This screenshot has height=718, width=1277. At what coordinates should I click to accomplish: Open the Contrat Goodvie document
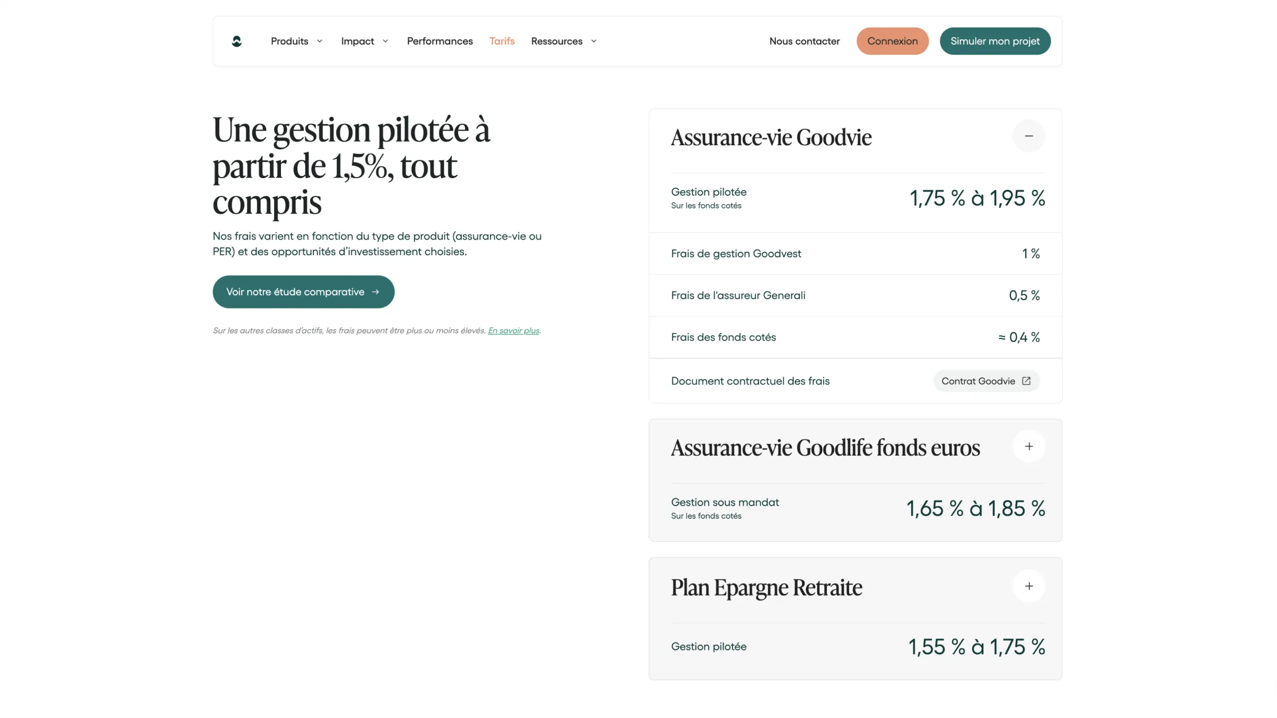click(986, 381)
